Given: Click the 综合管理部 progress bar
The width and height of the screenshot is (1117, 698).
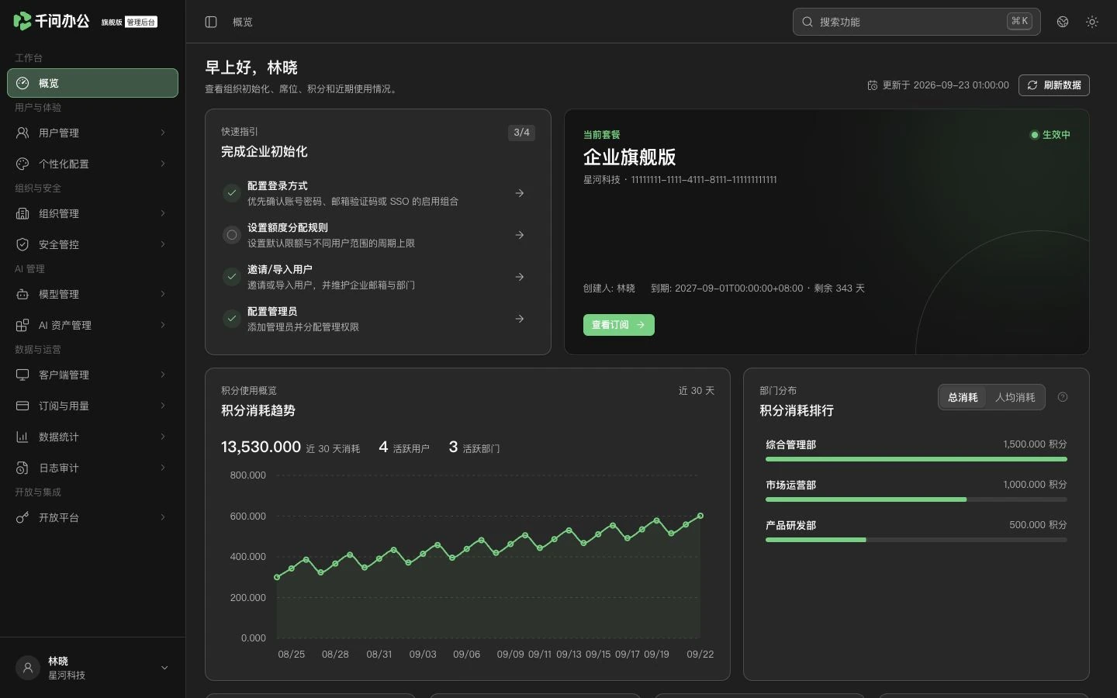Looking at the screenshot, I should [x=916, y=459].
